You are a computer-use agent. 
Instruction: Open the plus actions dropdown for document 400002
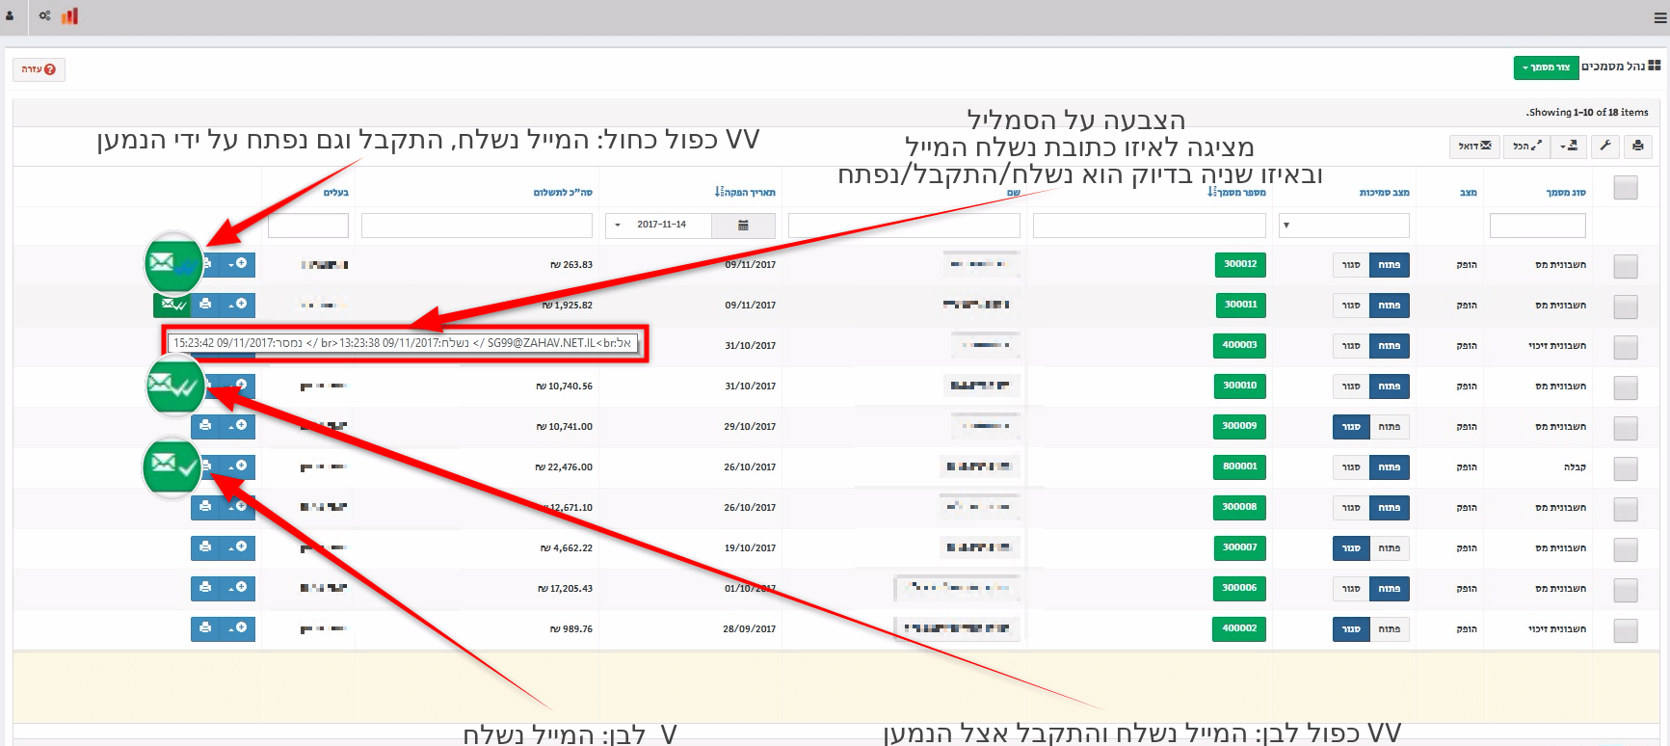[x=238, y=628]
